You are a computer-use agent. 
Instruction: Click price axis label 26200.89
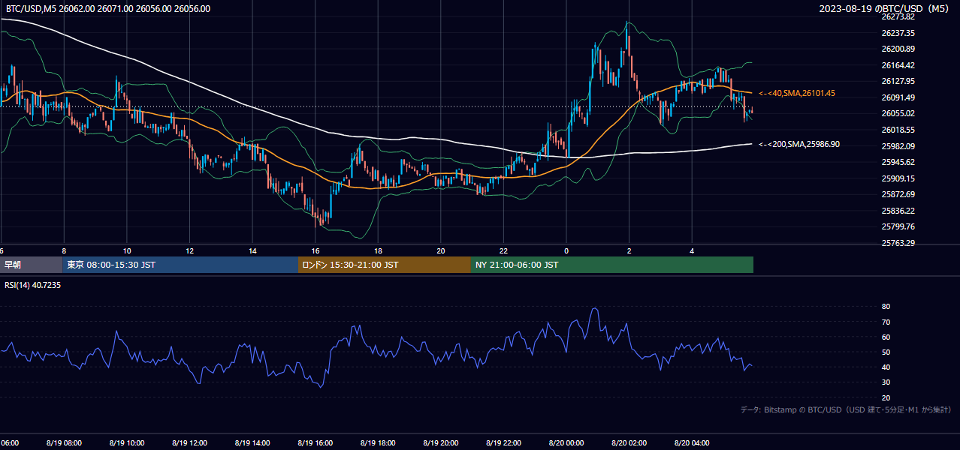898,49
